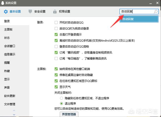Toggle 显示天气 checkbox

56,87
